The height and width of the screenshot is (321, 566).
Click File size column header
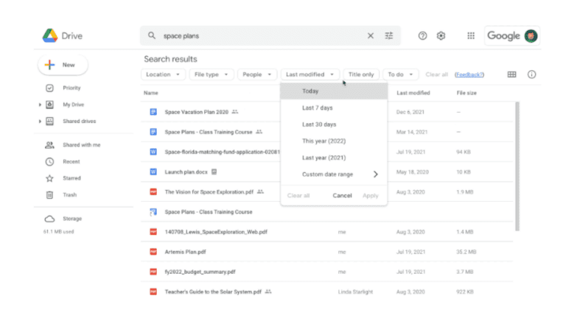tap(467, 93)
